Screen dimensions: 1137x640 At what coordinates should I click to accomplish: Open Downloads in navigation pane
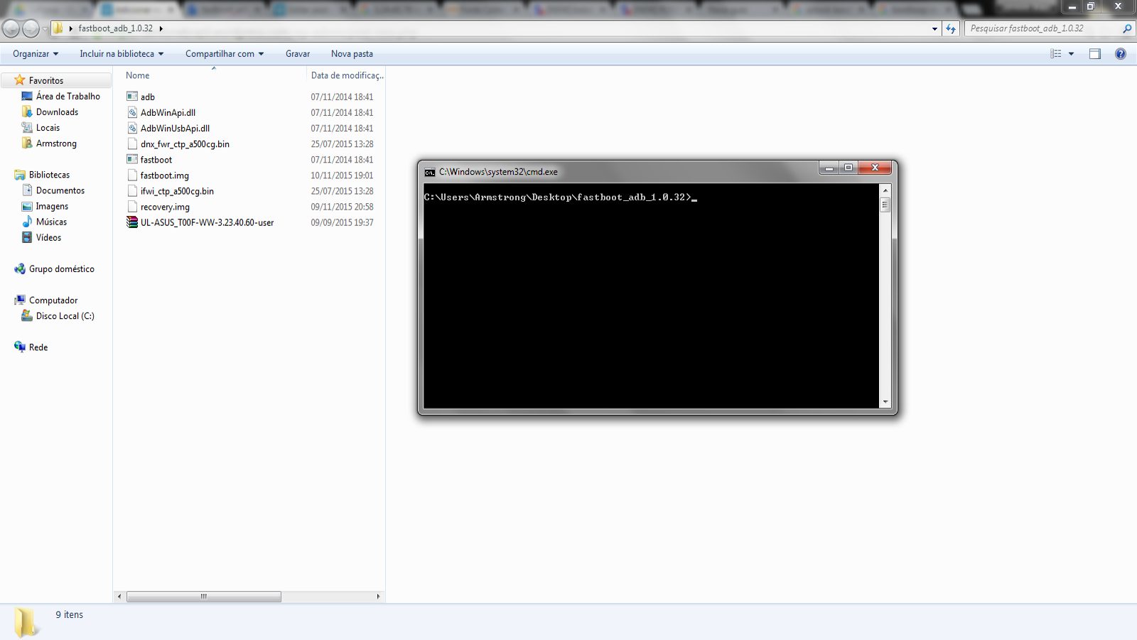57,112
